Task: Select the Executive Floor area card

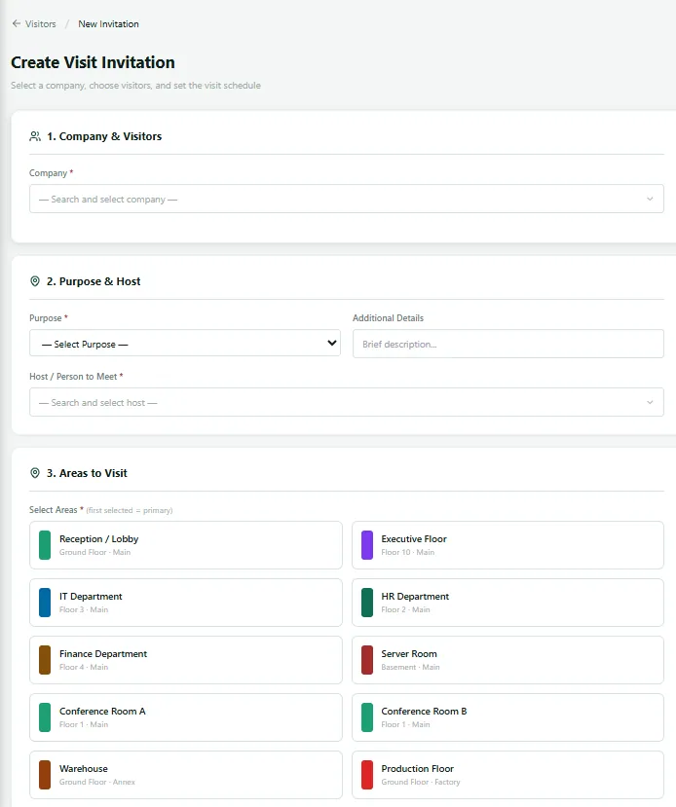Action: (507, 545)
